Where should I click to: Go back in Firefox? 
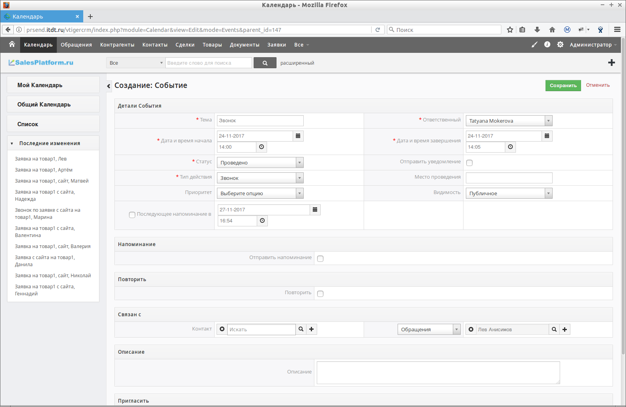click(8, 30)
